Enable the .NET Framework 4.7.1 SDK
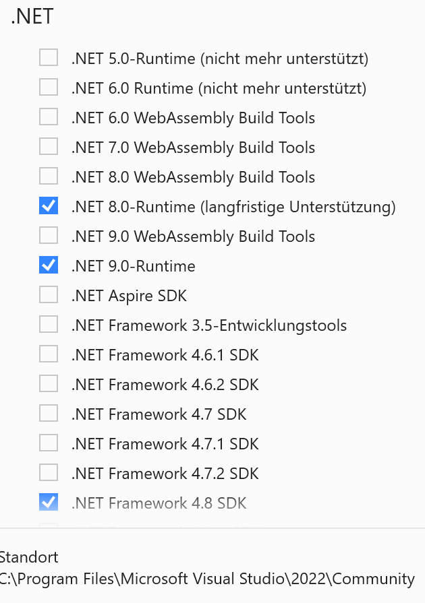This screenshot has width=425, height=603. coord(48,443)
